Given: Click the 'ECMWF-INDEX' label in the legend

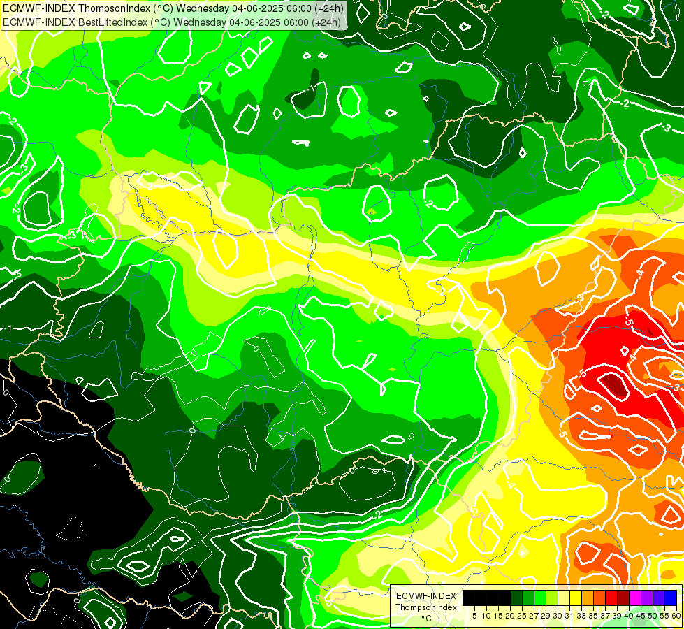Looking at the screenshot, I should click(x=426, y=596).
